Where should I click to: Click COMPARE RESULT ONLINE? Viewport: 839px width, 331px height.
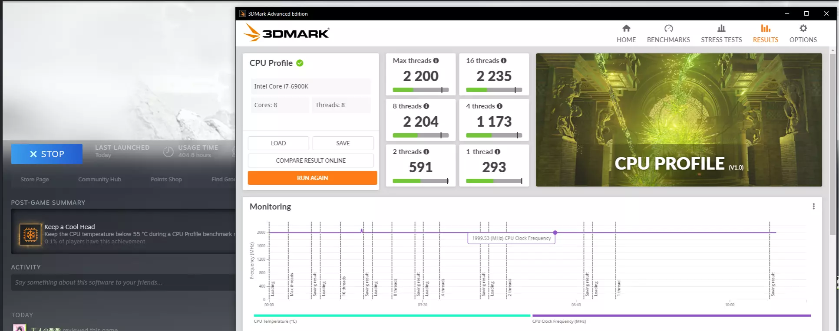(x=311, y=161)
